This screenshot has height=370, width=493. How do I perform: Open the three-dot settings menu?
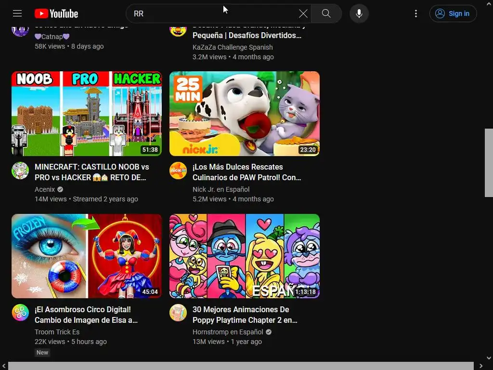tap(416, 13)
